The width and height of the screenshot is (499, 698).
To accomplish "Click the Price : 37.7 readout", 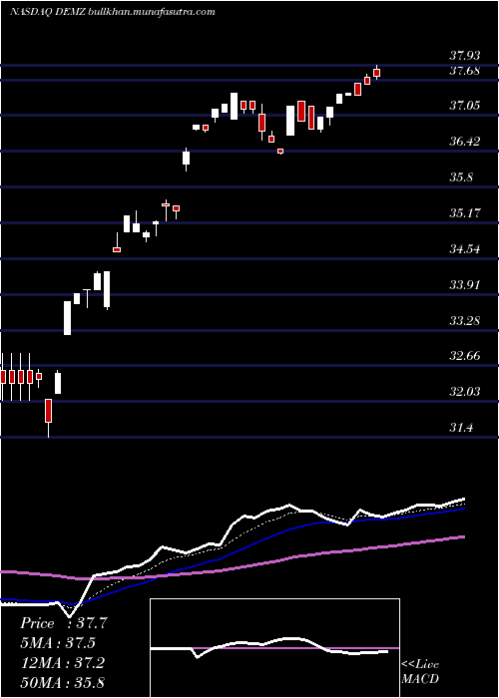I will 64,623.
